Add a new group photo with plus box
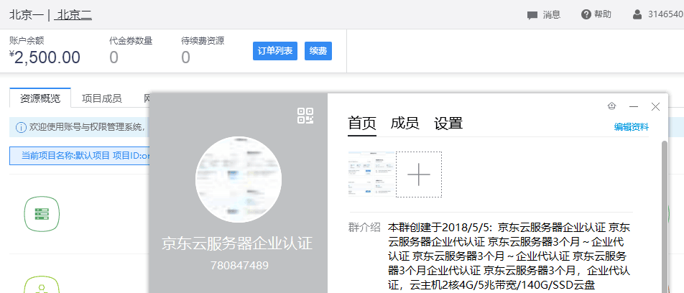Screen dimensions: 684x293 (419, 175)
